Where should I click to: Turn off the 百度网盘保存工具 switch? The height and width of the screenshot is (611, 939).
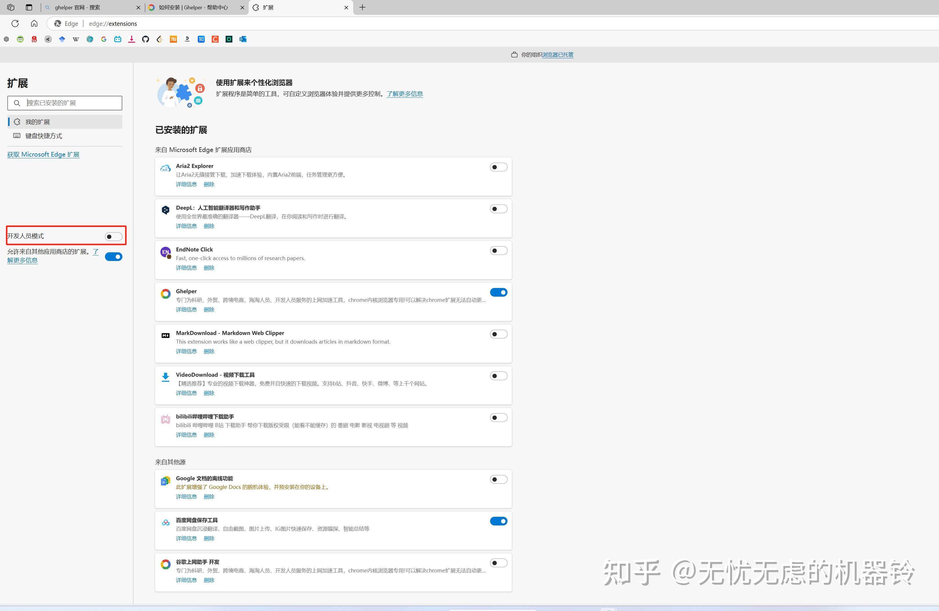pyautogui.click(x=498, y=521)
